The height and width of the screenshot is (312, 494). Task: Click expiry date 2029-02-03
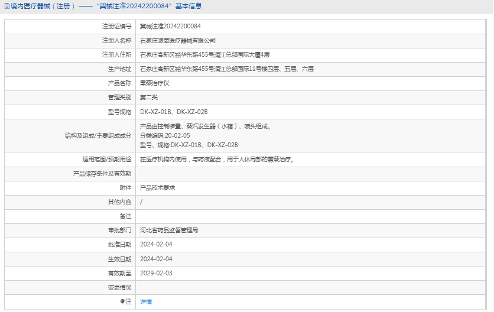[x=156, y=273]
